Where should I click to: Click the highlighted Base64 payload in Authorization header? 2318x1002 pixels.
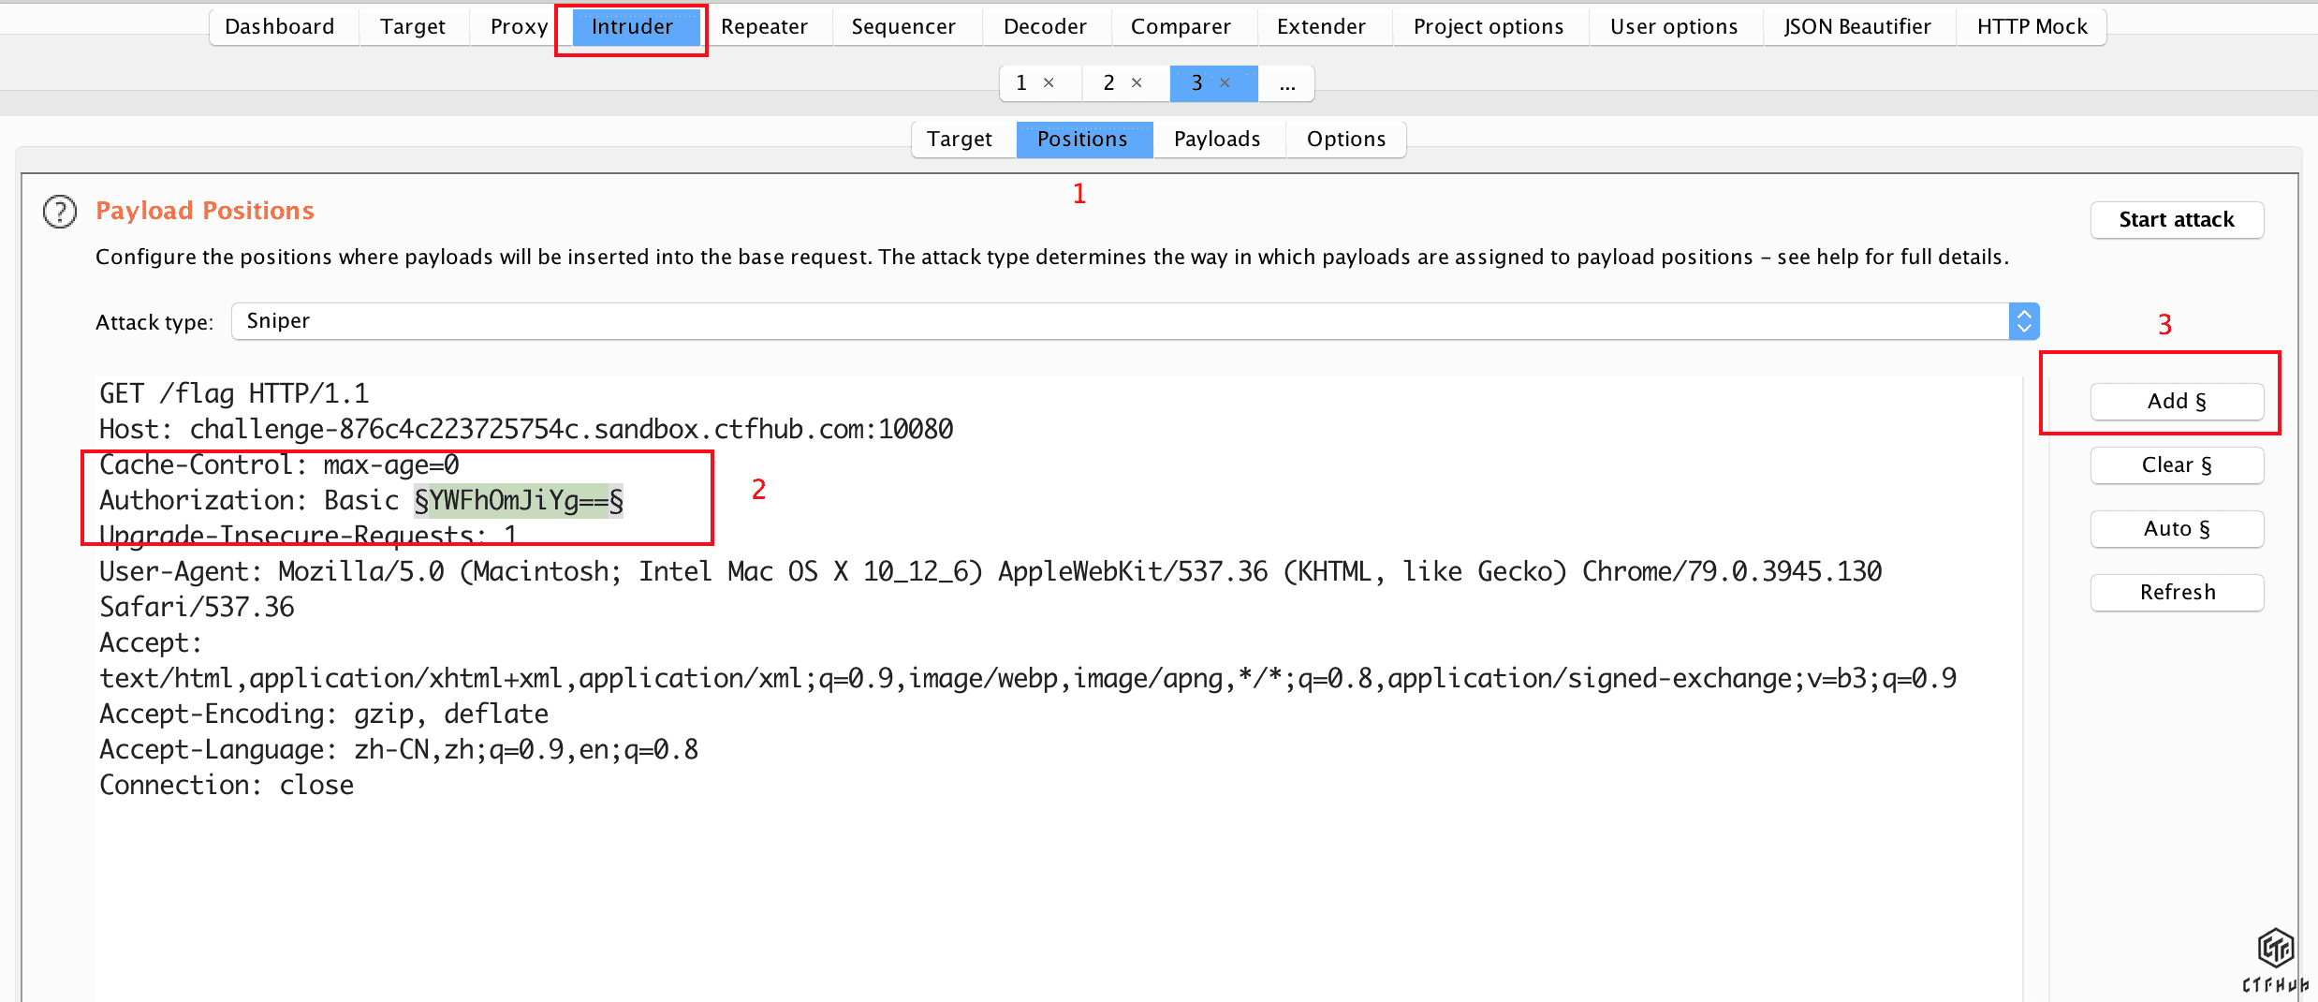(x=519, y=501)
